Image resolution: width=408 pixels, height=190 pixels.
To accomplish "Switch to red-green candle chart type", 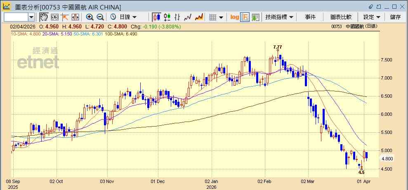I will [x=167, y=17].
